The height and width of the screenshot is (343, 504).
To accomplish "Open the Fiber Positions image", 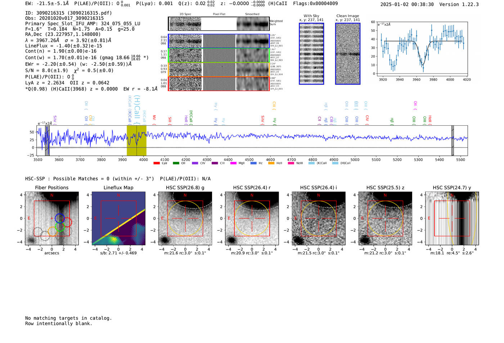I will click(52, 218).
